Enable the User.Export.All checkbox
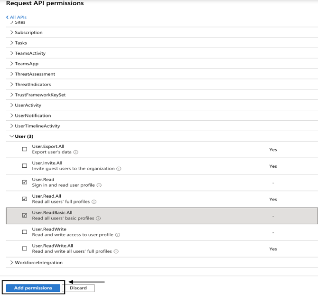The width and height of the screenshot is (318, 297). pos(25,149)
